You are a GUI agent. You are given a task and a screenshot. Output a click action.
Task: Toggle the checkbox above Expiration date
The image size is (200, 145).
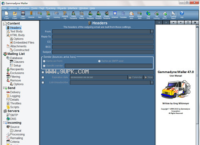click(43, 72)
